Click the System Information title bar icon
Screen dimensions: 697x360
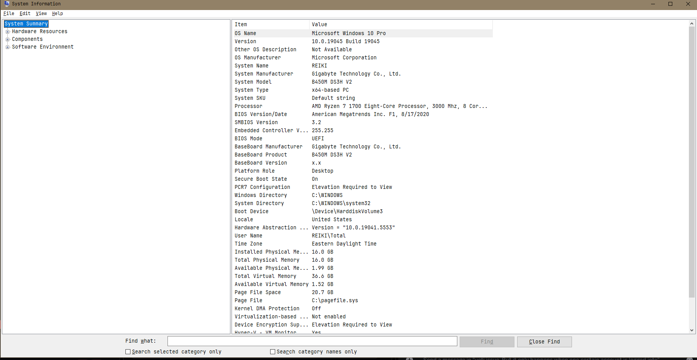coord(7,4)
